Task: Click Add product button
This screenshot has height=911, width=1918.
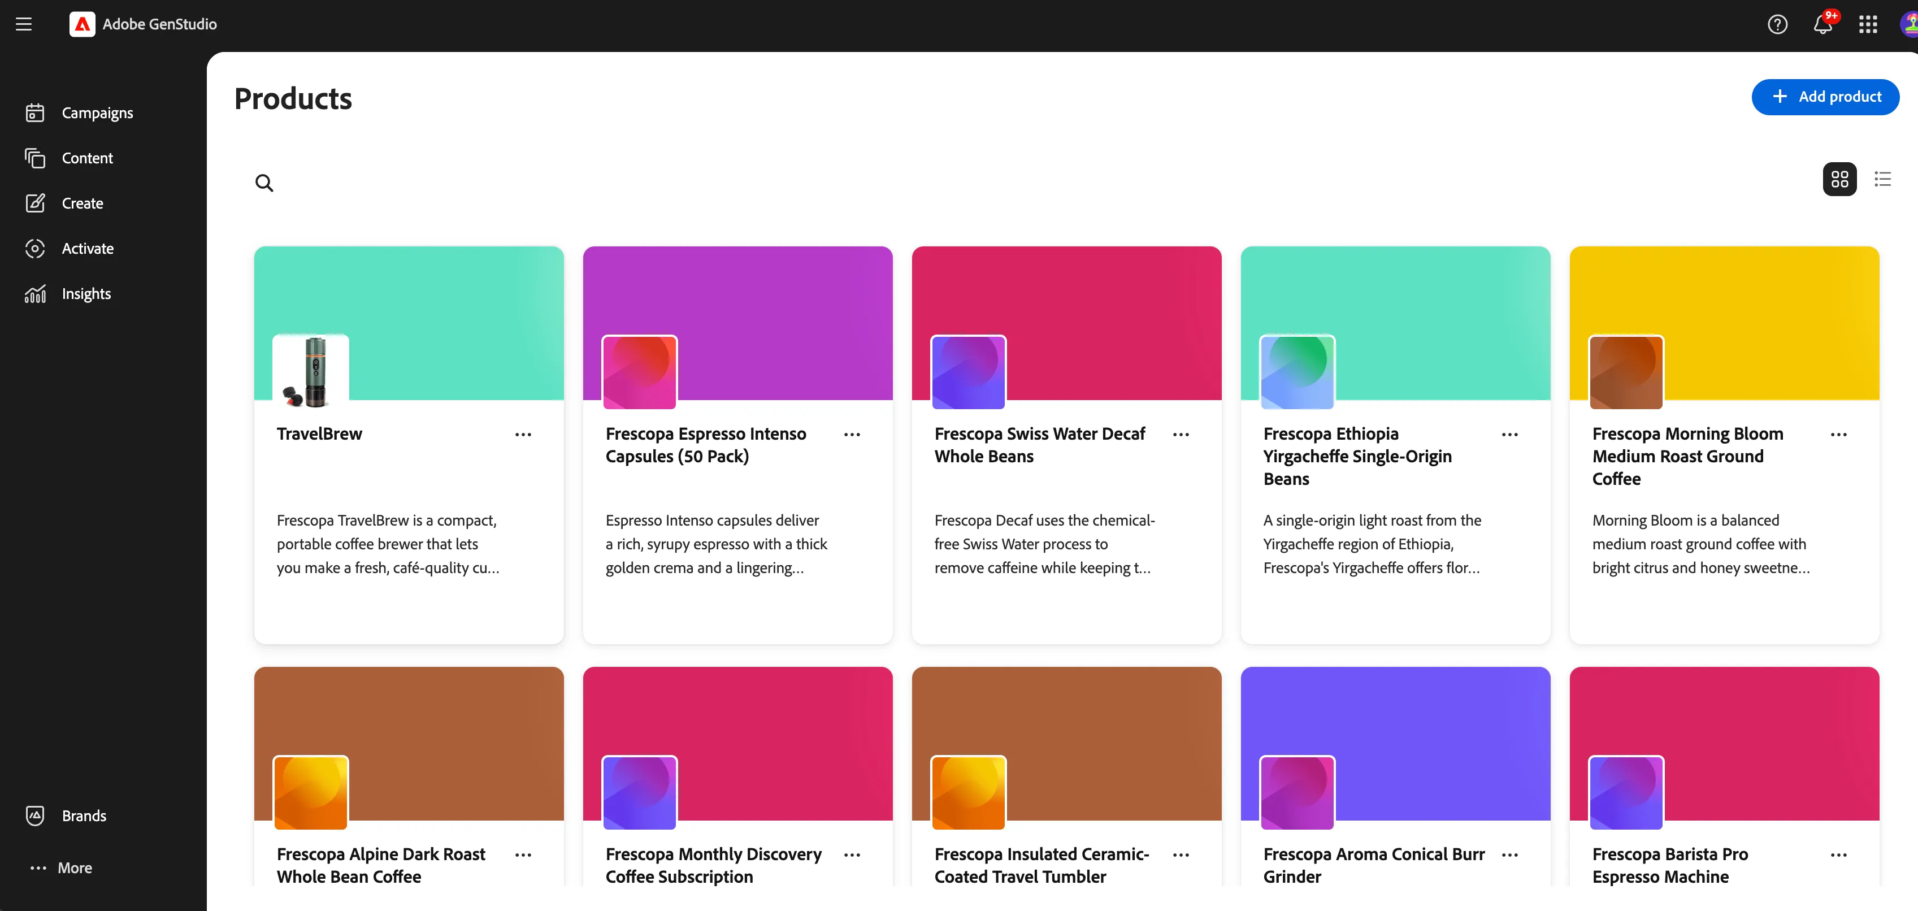Action: (1825, 97)
